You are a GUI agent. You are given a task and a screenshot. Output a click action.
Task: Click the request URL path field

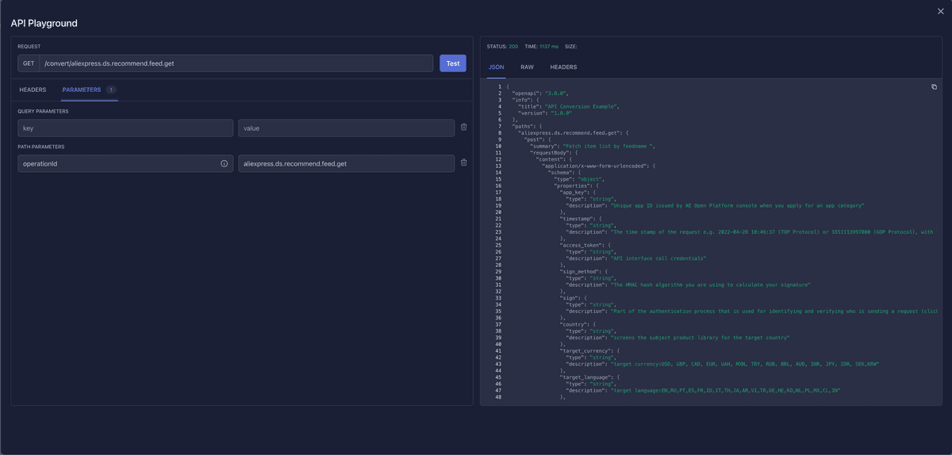(236, 63)
